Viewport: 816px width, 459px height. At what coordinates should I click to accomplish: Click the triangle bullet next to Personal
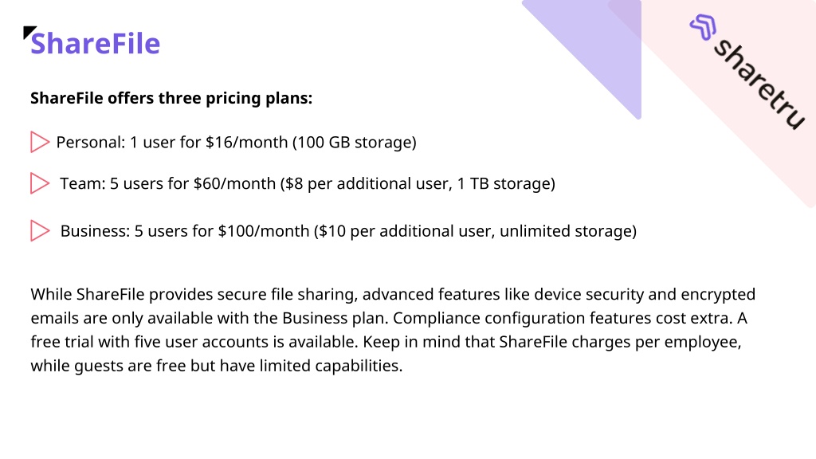40,142
